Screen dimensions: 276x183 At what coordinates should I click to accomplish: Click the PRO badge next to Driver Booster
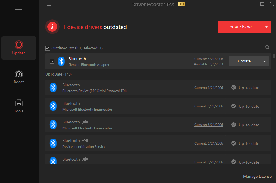pyautogui.click(x=181, y=4)
